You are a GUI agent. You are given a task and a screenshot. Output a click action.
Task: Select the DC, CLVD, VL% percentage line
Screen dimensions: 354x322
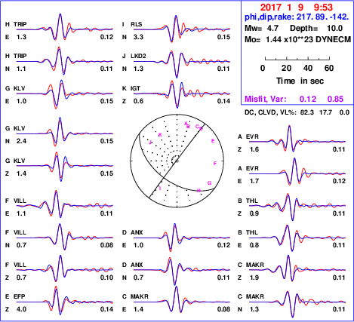[x=297, y=112]
